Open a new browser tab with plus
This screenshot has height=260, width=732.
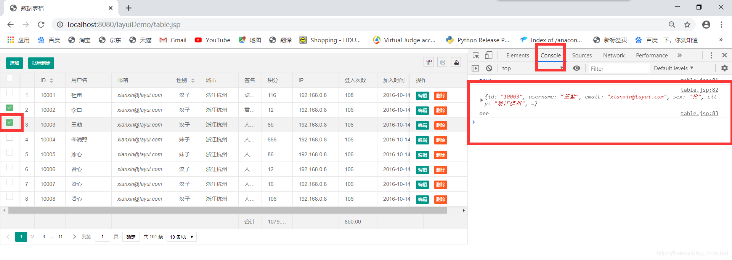pyautogui.click(x=128, y=8)
